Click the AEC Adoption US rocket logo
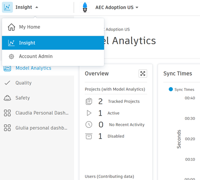The width and height of the screenshot is (200, 180). (x=85, y=7)
